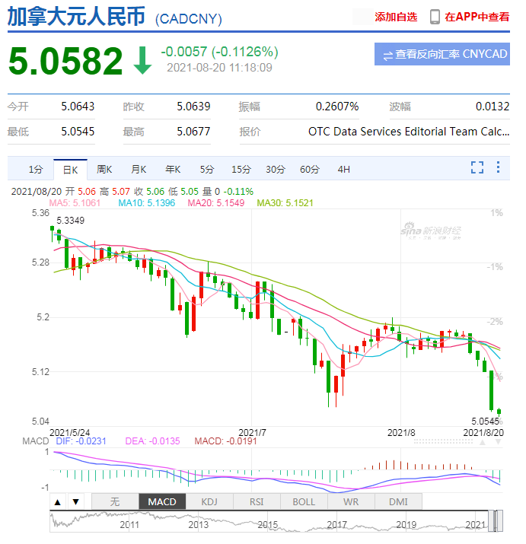Image resolution: width=526 pixels, height=544 pixels.
Task: Click the 最高 value 5.0677
Action: click(x=193, y=132)
